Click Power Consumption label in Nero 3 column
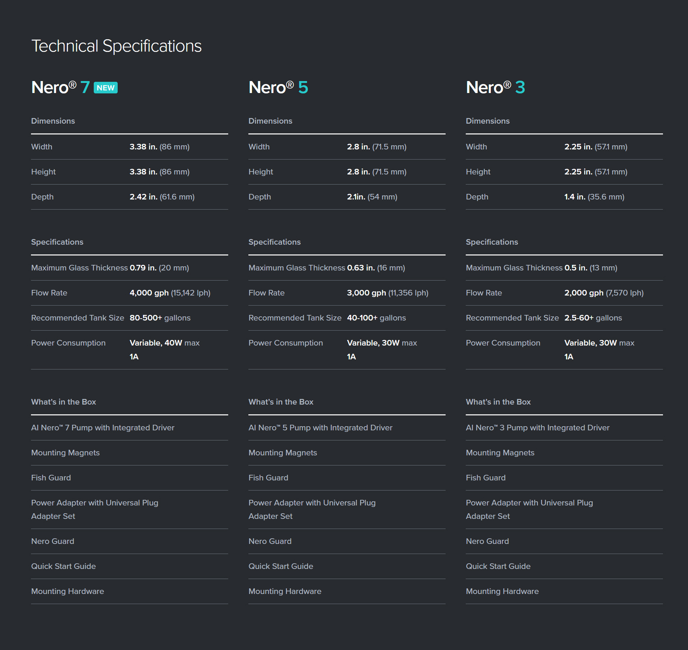Viewport: 688px width, 650px height. pos(503,343)
